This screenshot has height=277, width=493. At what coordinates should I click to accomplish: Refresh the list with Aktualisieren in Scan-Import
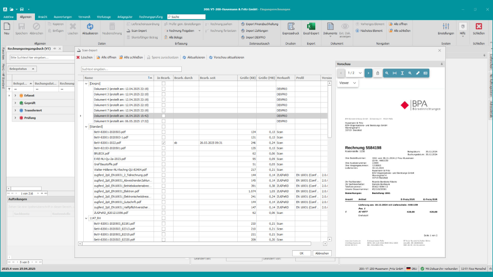pos(196,57)
